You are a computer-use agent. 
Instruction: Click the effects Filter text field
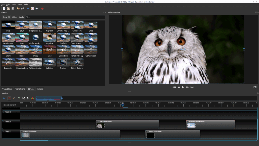point(65,17)
